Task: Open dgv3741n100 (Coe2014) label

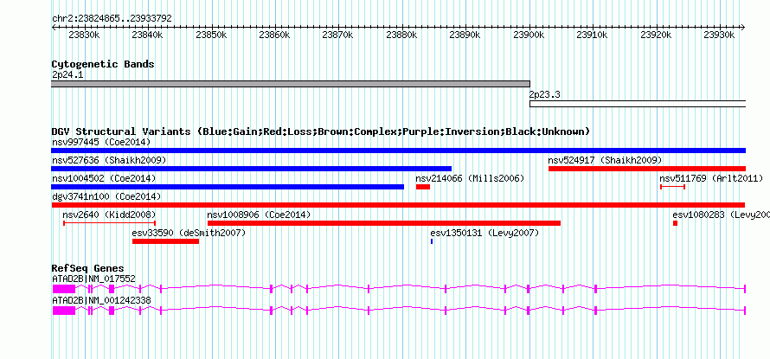Action: coord(106,197)
